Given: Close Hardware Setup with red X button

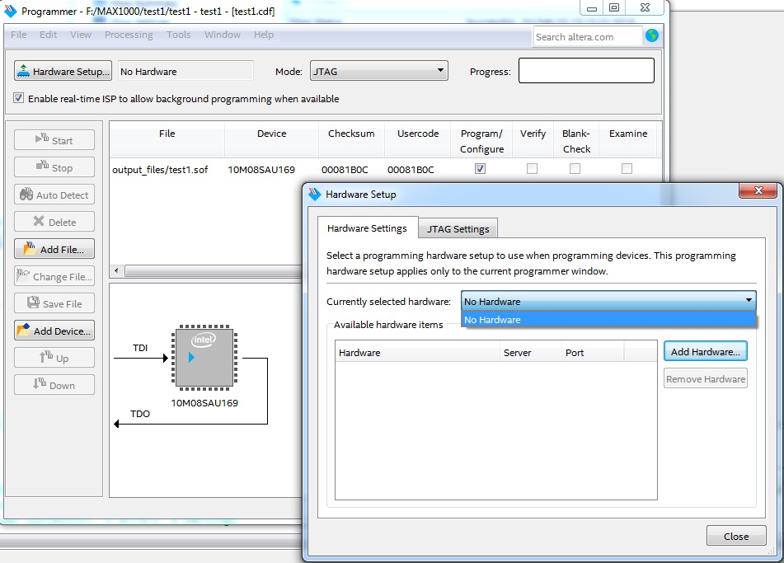Looking at the screenshot, I should (758, 190).
